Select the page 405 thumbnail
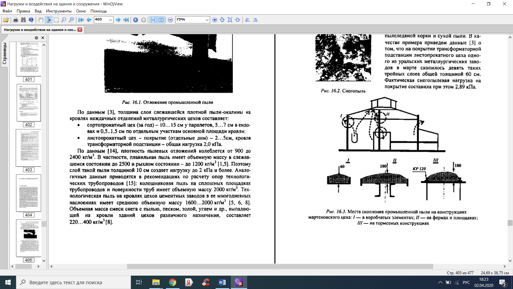The width and height of the screenshot is (513, 289). click(x=29, y=238)
